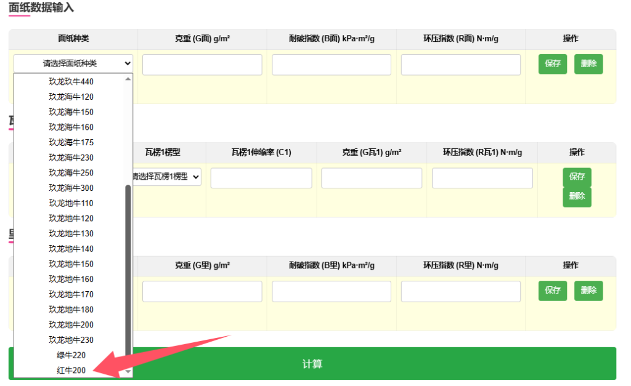The image size is (631, 386).
Task: Open the 请选择瓦楞1楞型 dropdown
Action: coord(166,177)
